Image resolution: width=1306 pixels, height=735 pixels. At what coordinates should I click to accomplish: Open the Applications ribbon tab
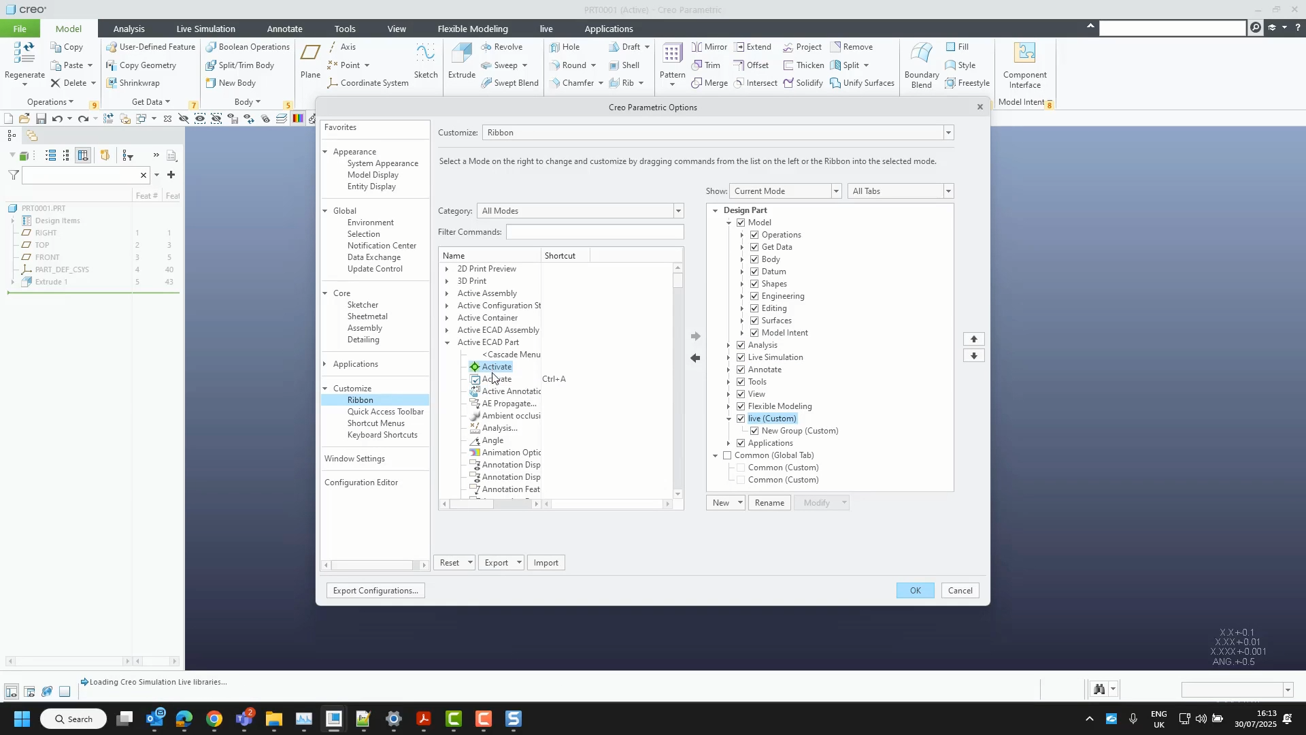609,29
